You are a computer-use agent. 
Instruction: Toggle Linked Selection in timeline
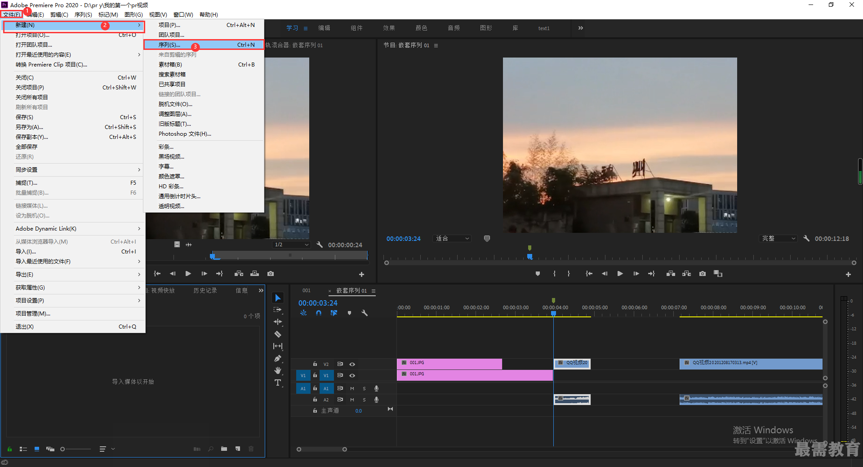coord(334,313)
